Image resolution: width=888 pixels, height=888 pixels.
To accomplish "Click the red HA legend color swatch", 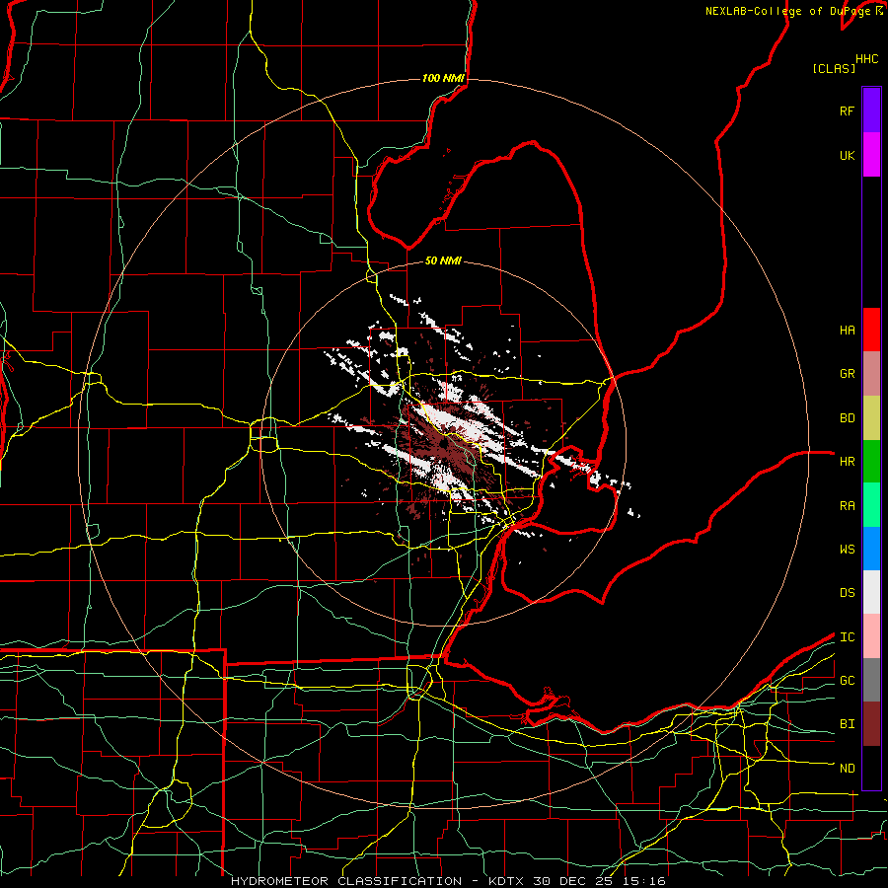I will (871, 330).
